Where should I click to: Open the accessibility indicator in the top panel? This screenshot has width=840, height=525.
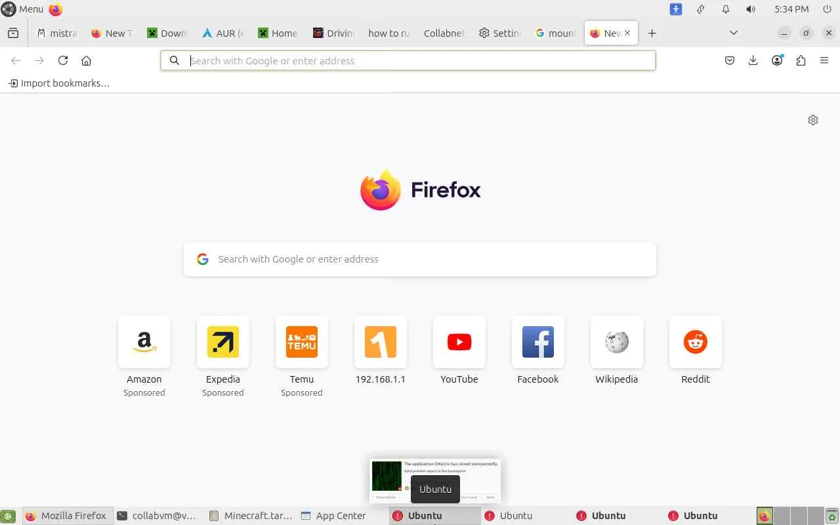tap(676, 9)
